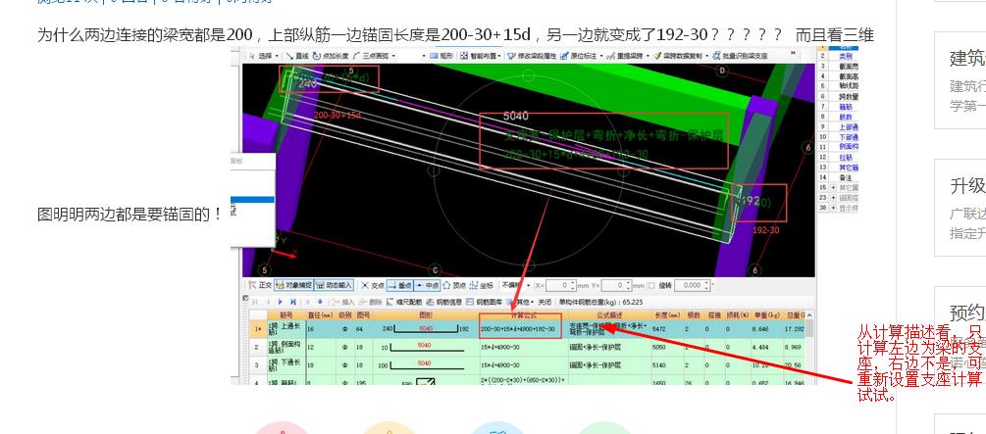The image size is (986, 434).
Task: Pick the 矩形 rectangle tool
Action: [x=441, y=55]
